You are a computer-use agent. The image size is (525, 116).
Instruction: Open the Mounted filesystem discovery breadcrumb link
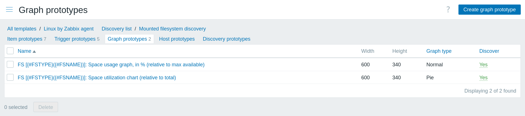[x=172, y=29]
